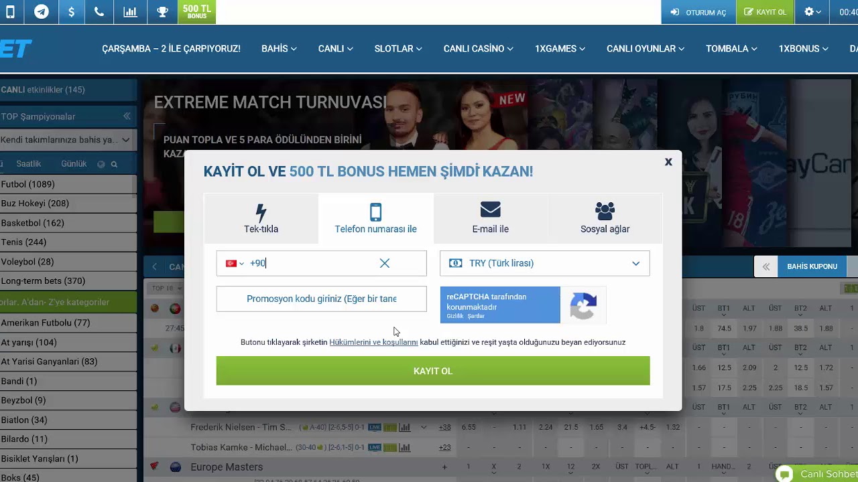Screen dimensions: 858x482
Task: Open the bar chart statistics icon
Action: coord(130,12)
